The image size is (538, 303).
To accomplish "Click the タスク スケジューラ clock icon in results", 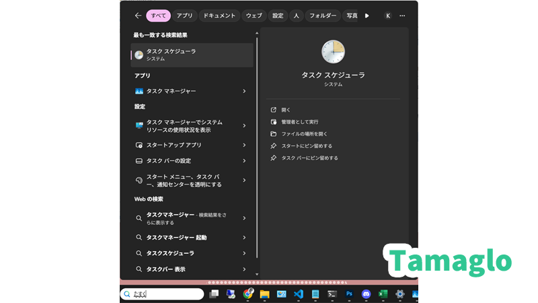I will coord(139,55).
